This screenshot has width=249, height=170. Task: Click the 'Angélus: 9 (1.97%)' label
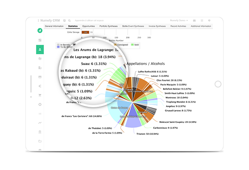click(176, 106)
